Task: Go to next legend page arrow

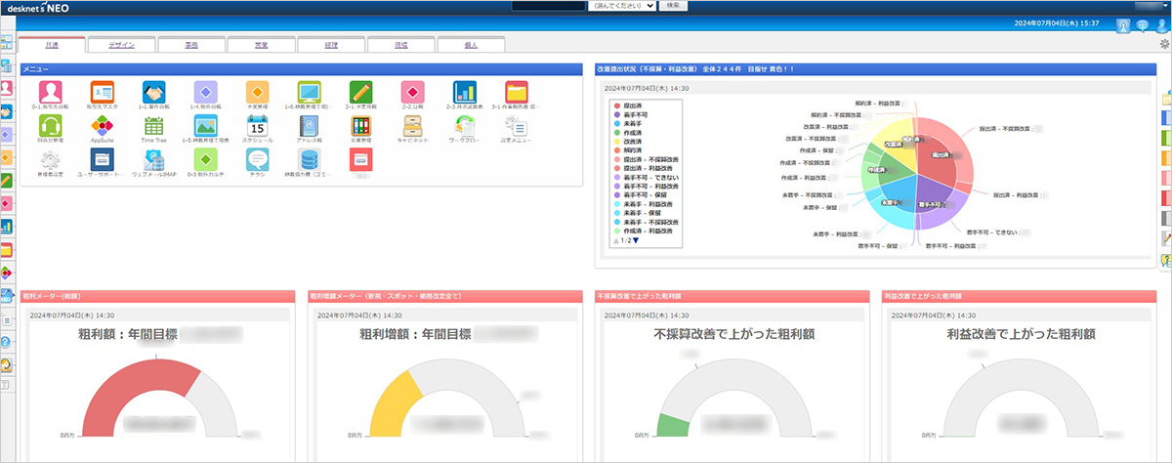Action: pos(636,240)
